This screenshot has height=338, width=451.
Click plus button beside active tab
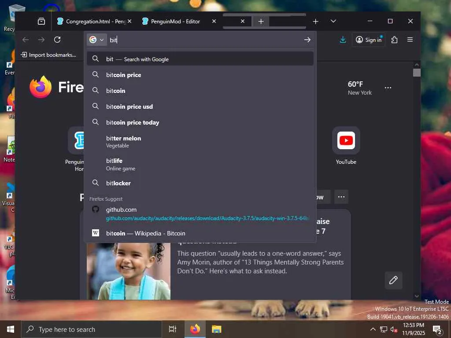261,22
